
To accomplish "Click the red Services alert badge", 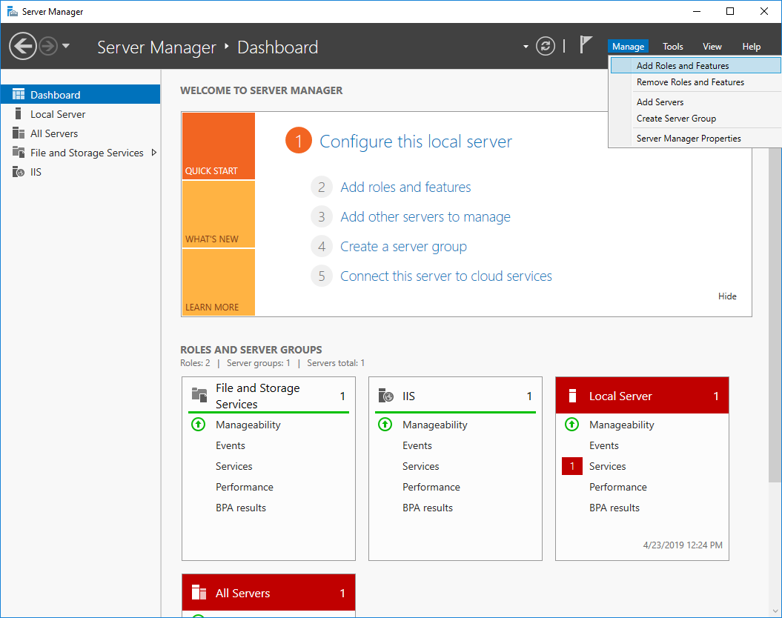I will click(572, 466).
